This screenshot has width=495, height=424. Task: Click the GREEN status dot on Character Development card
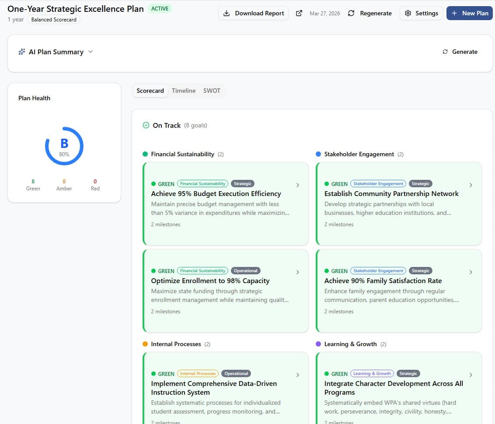pyautogui.click(x=327, y=374)
